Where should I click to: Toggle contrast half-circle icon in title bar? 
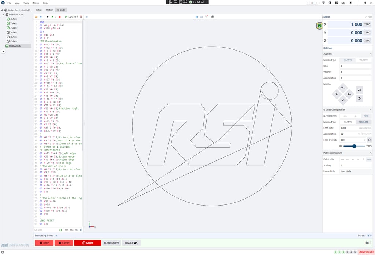(x=330, y=3)
